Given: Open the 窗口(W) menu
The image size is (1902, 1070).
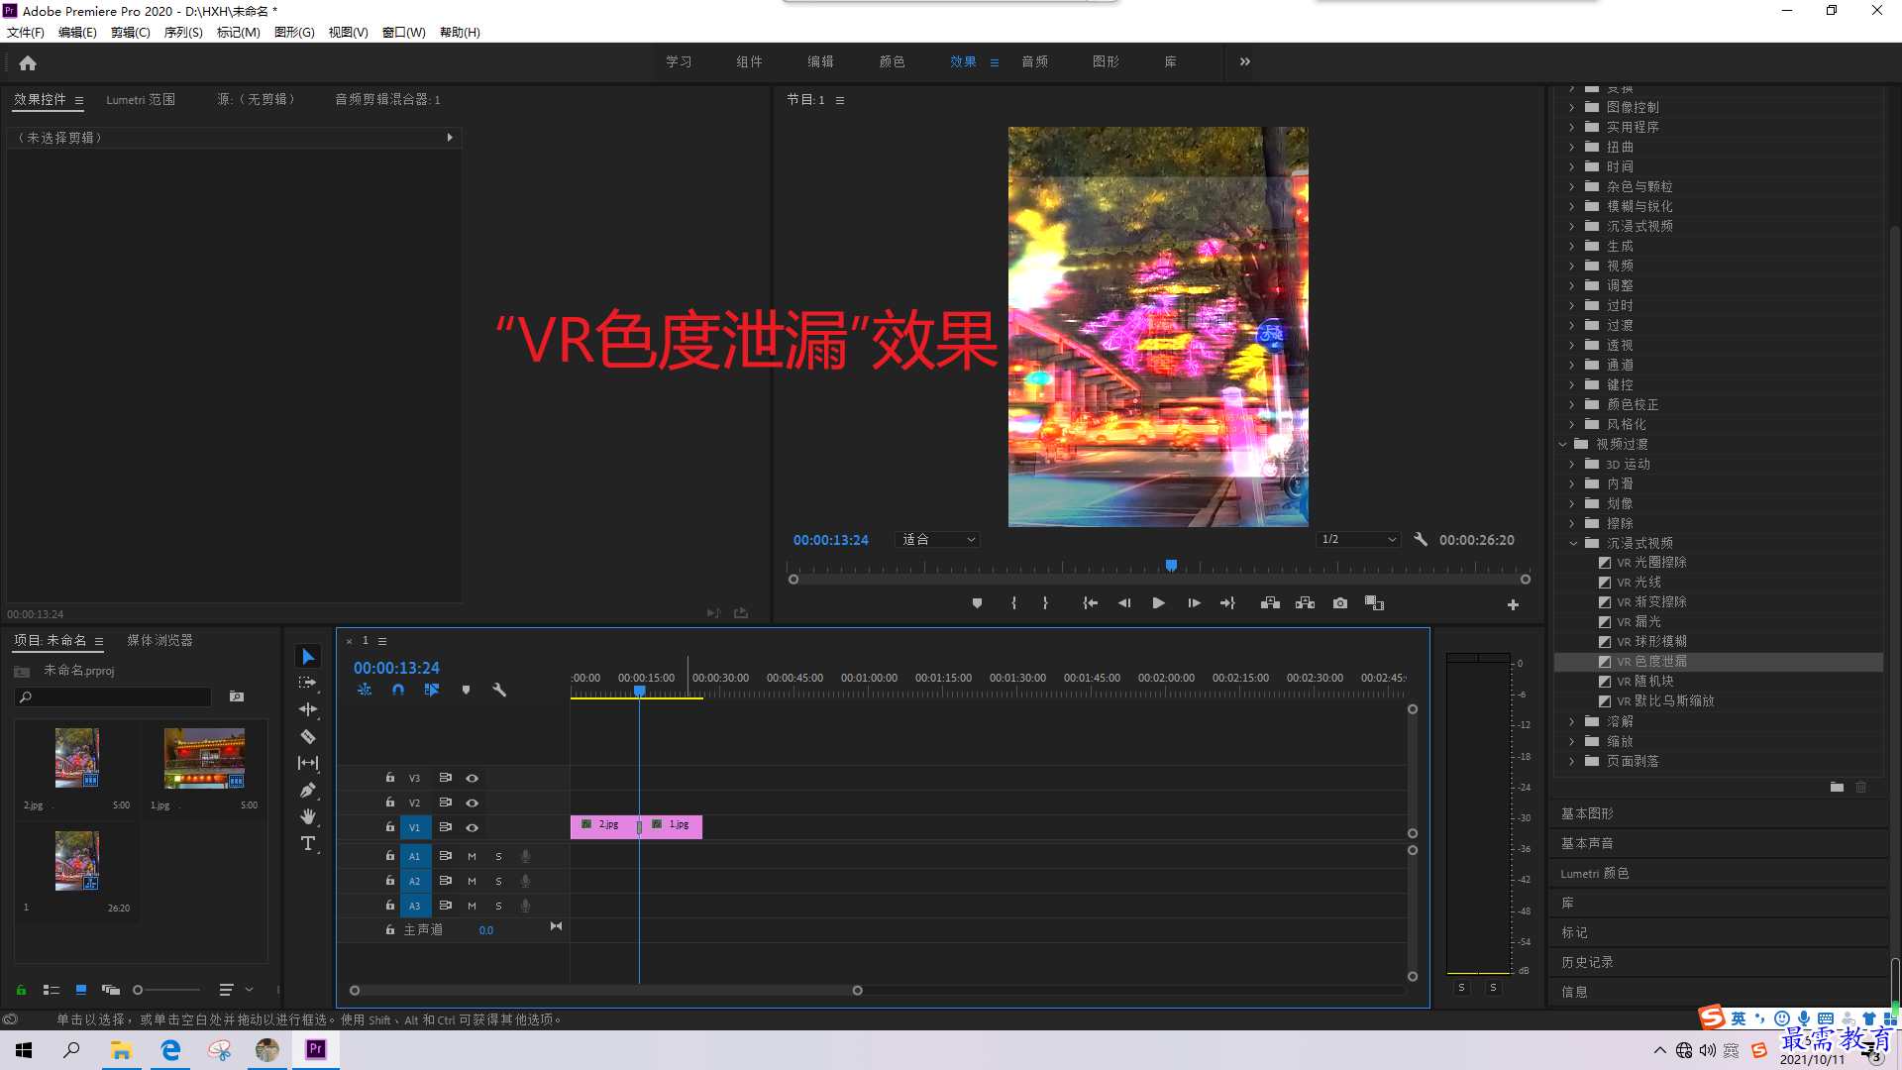Looking at the screenshot, I should coord(404,33).
